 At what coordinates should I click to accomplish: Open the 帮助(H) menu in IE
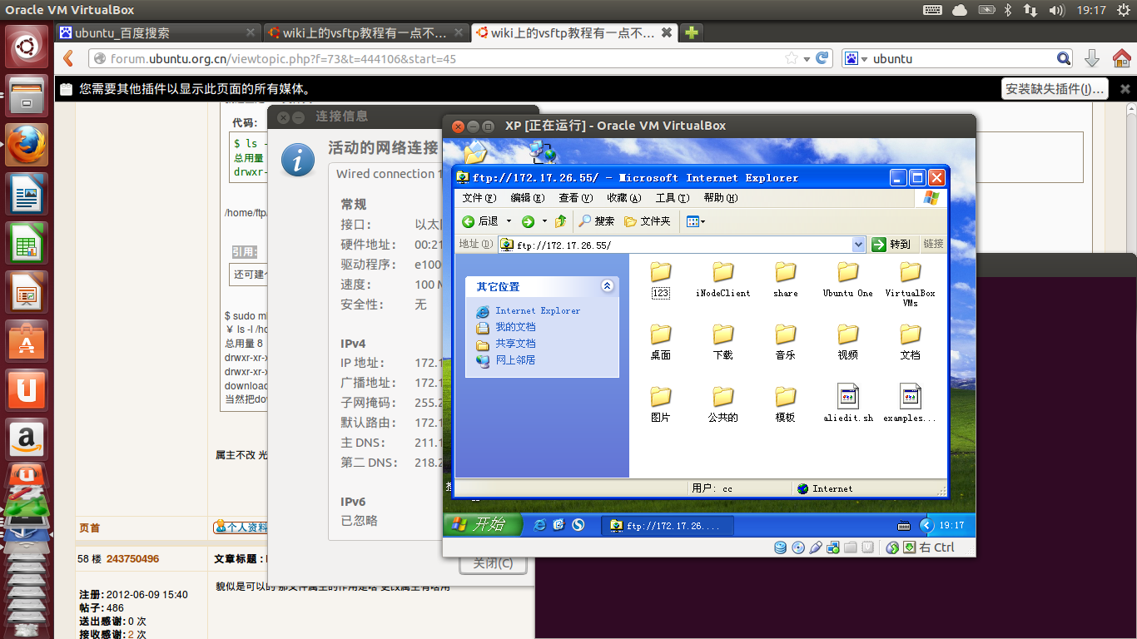pyautogui.click(x=721, y=198)
